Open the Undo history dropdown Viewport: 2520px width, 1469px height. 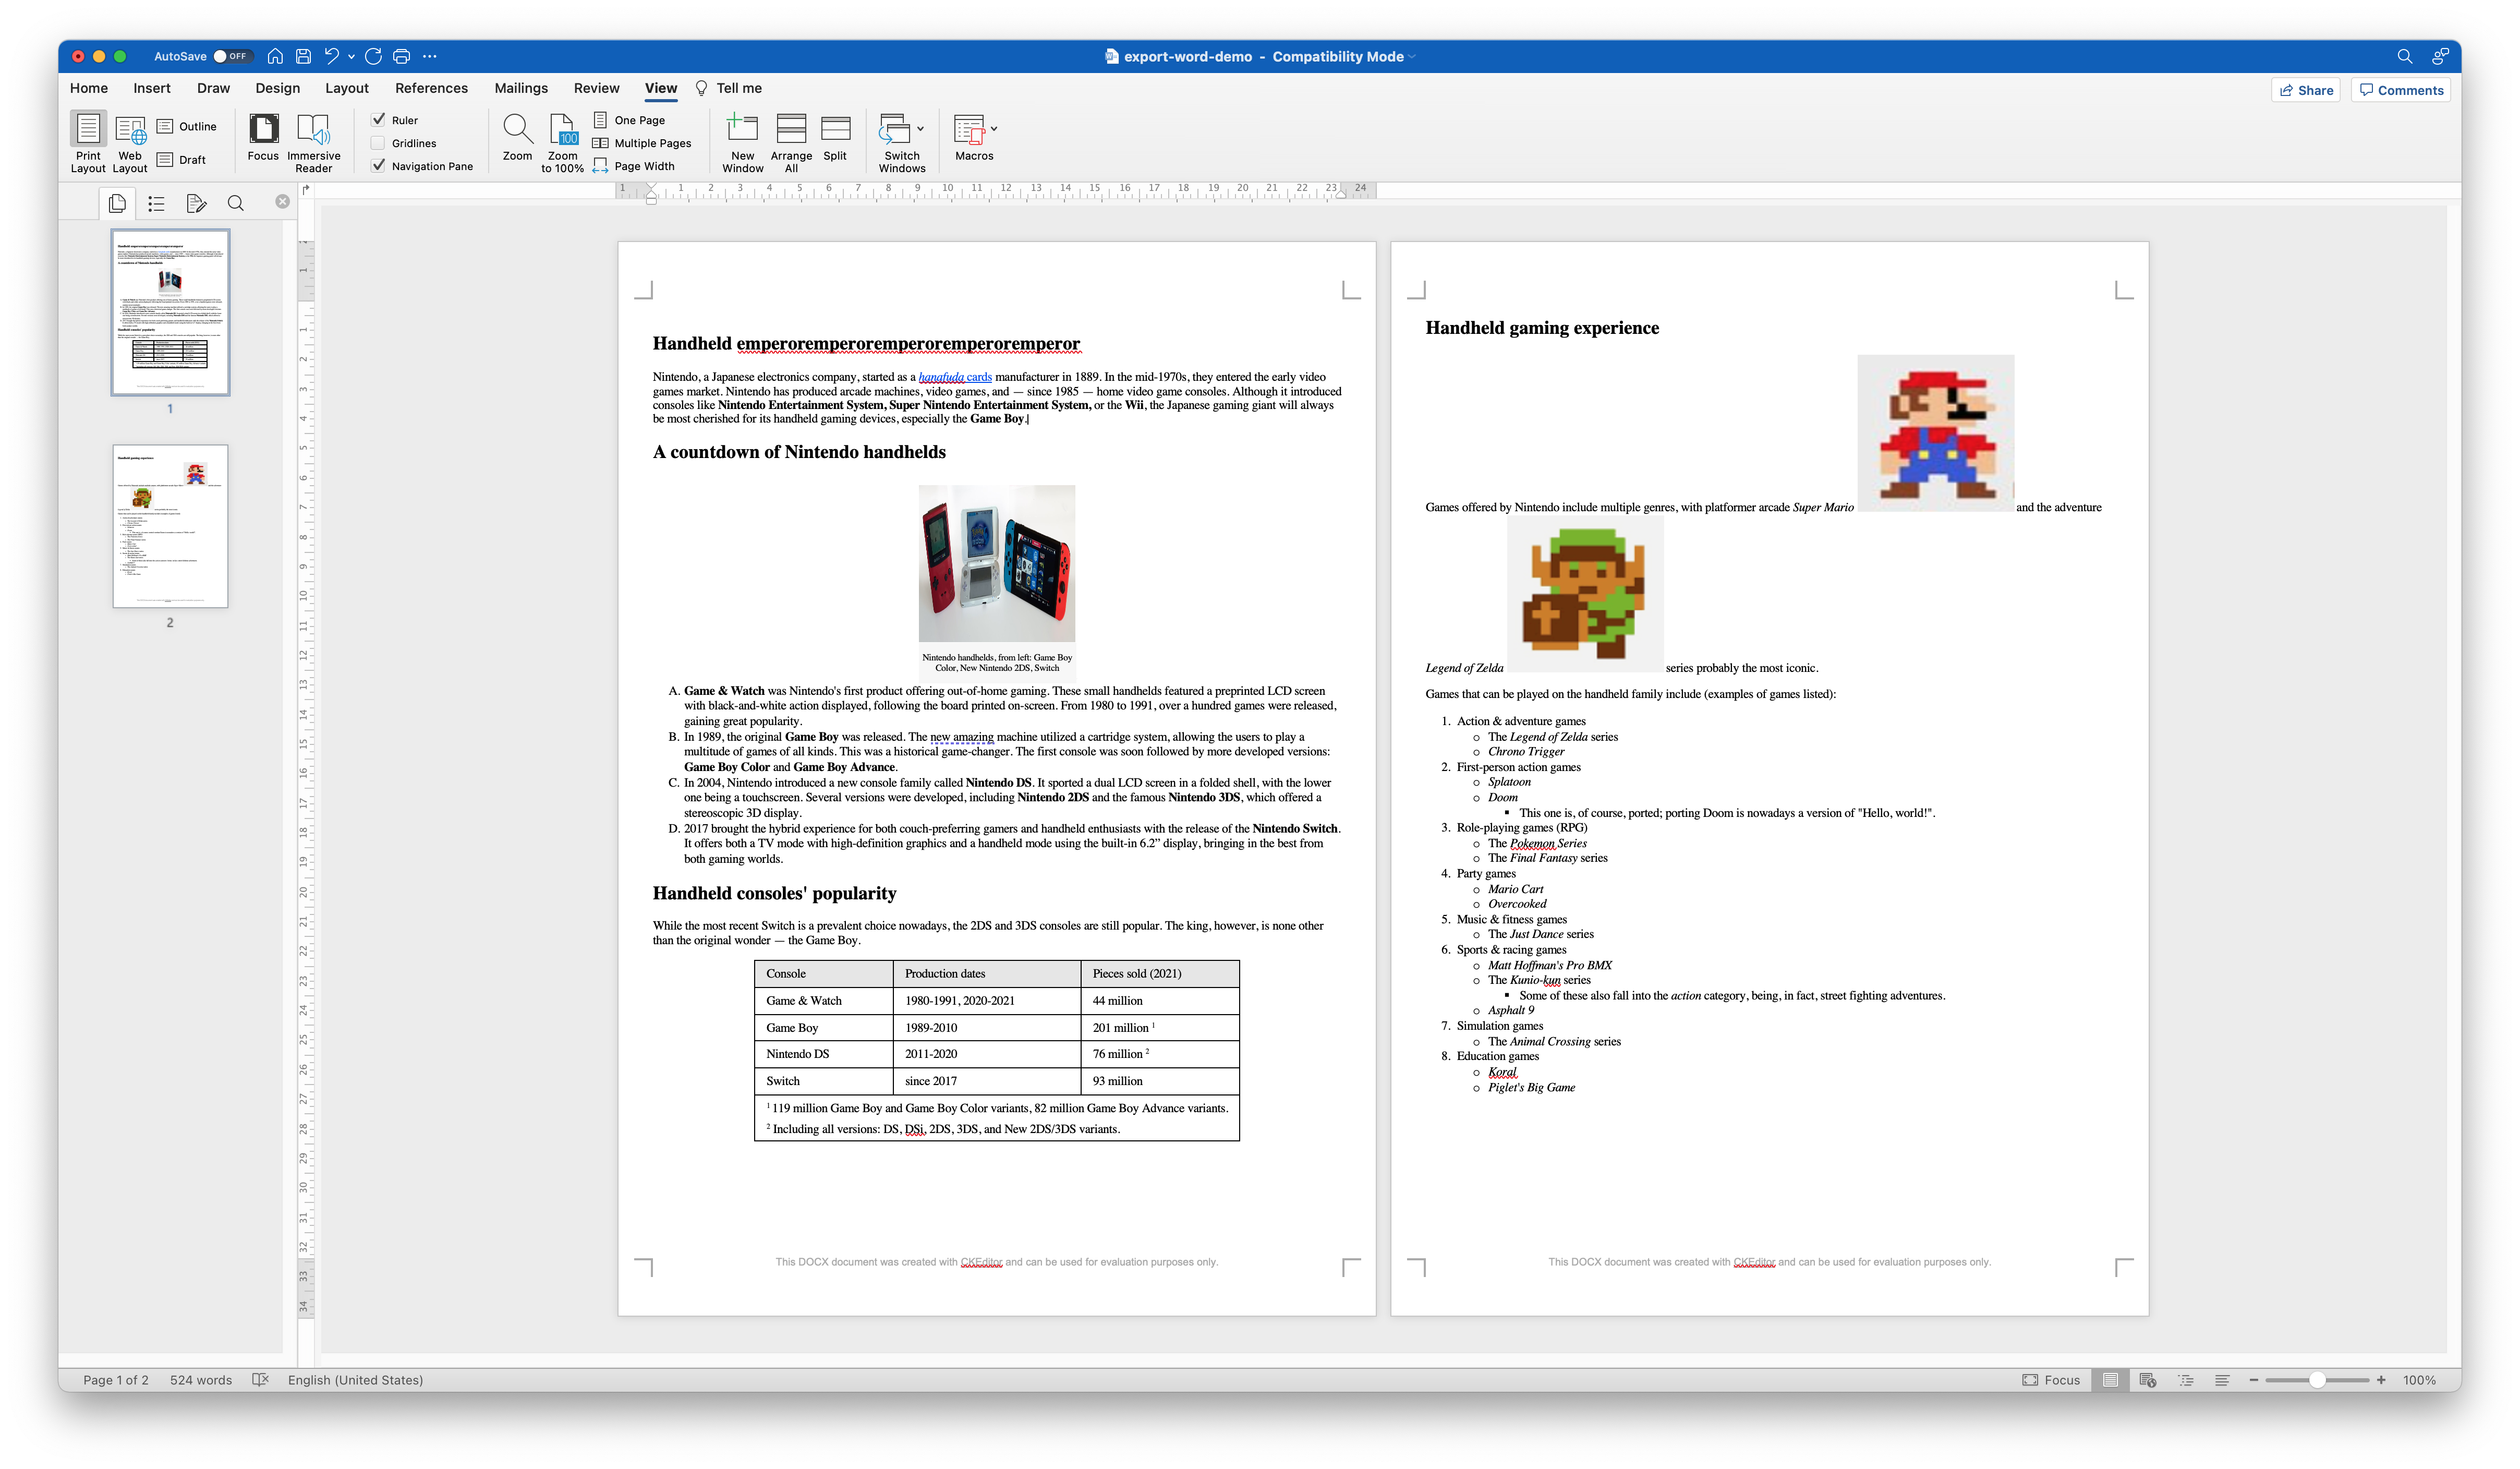pyautogui.click(x=351, y=56)
